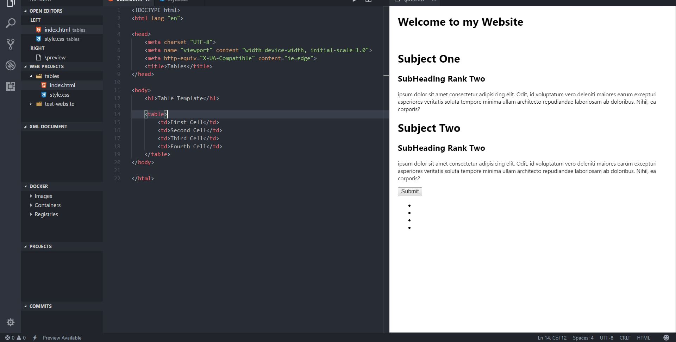Image resolution: width=676 pixels, height=342 pixels.
Task: Switch to the \preview tab
Action: pyautogui.click(x=414, y=1)
